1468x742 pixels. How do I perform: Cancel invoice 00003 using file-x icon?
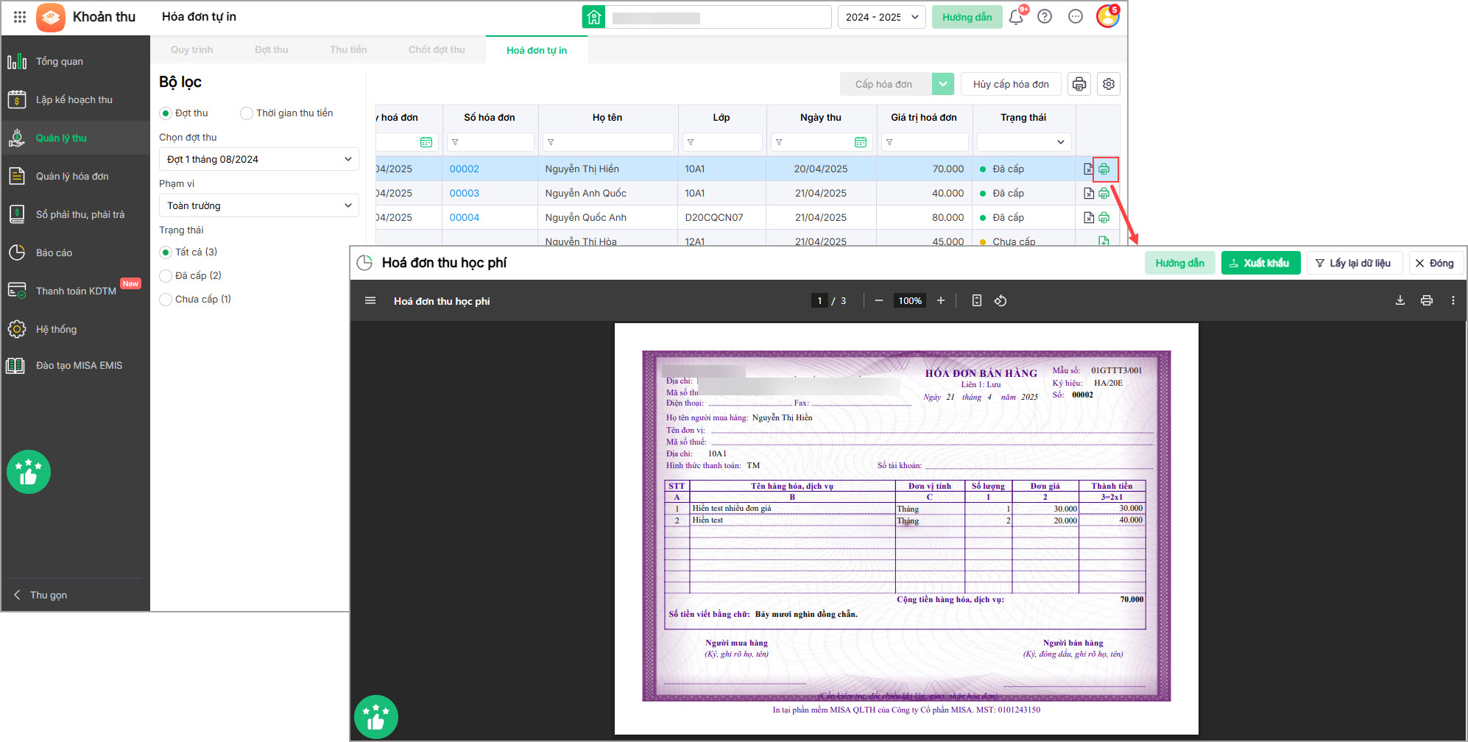pos(1089,194)
